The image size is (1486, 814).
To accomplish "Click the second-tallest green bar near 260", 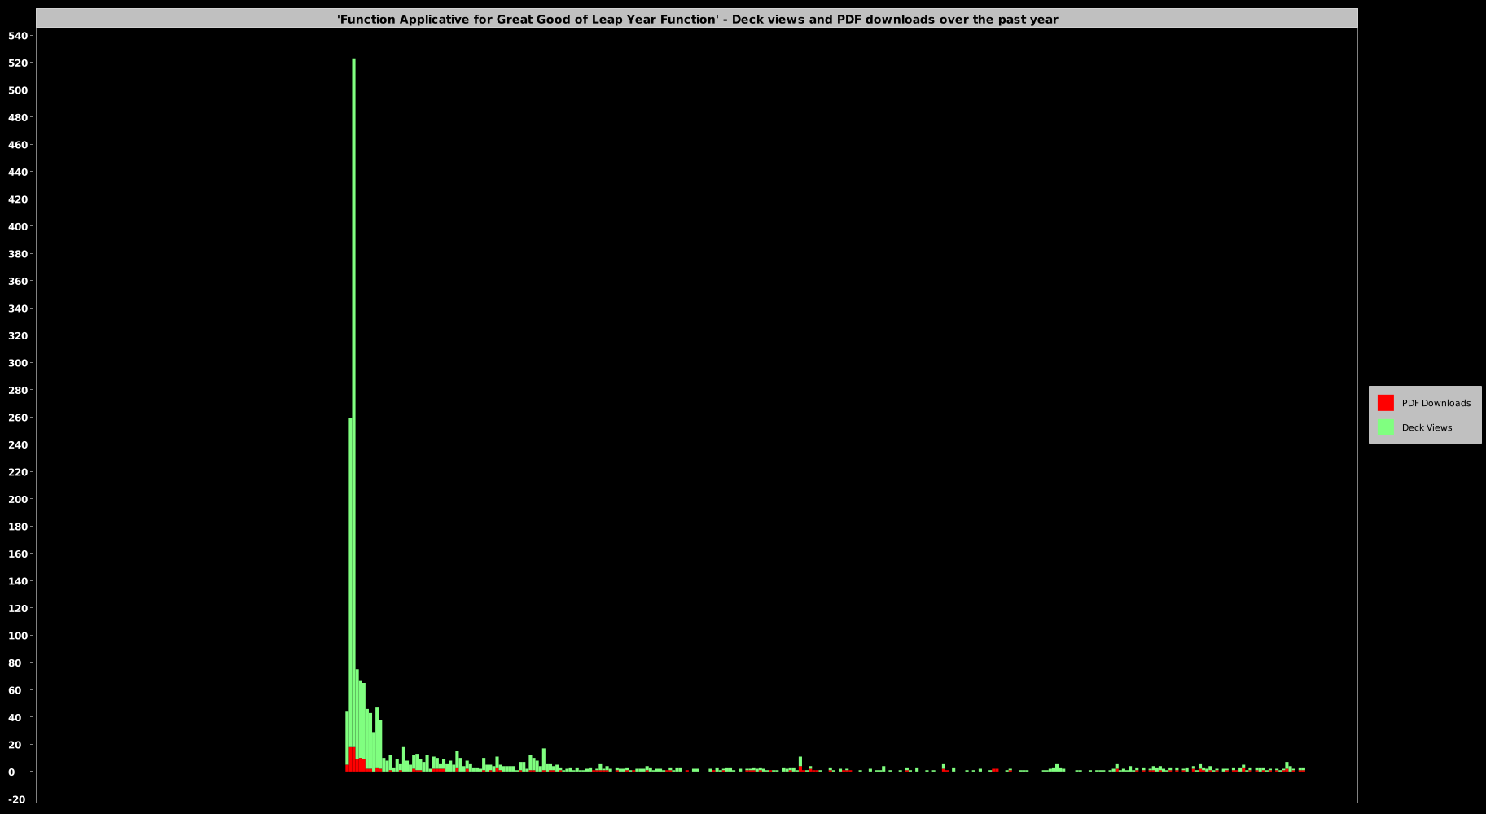I will 350,583.
